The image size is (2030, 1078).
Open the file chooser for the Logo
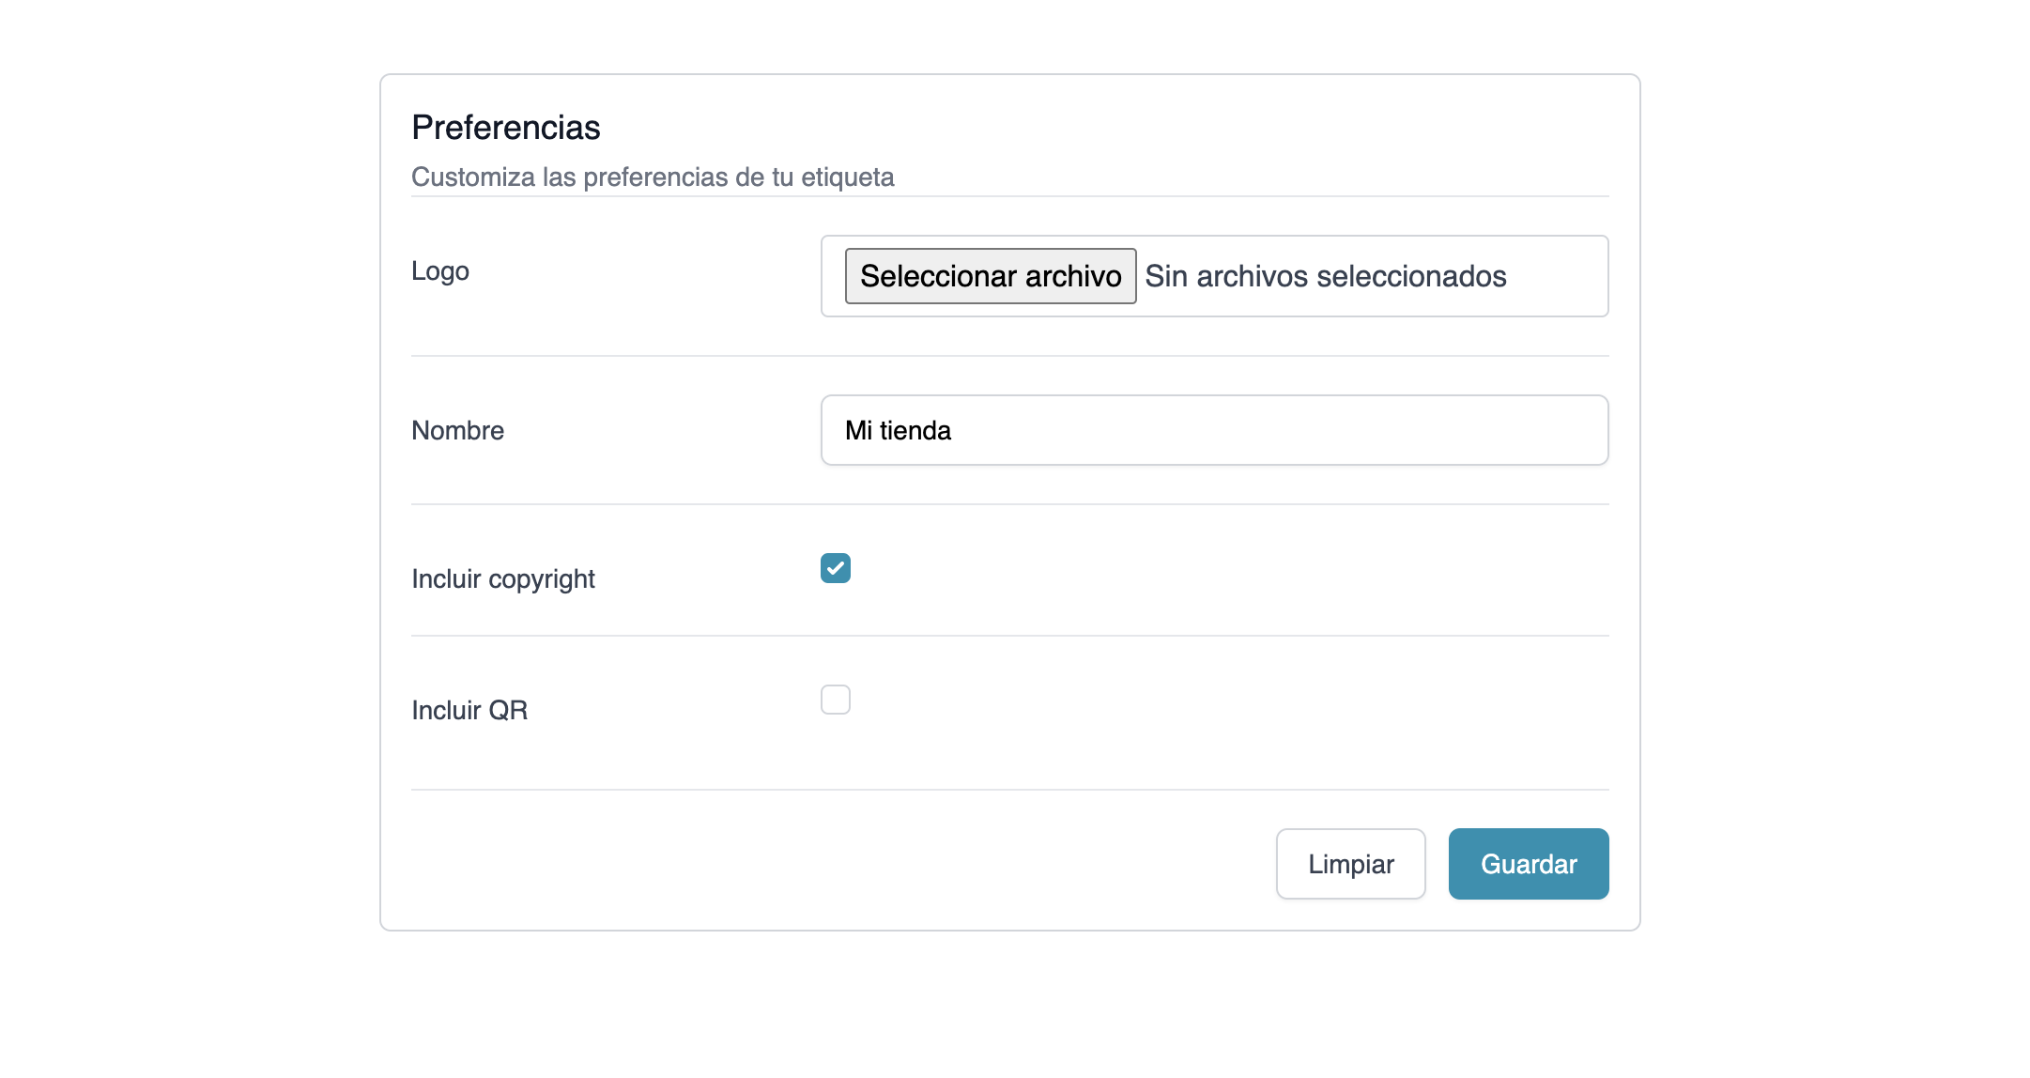(x=991, y=276)
